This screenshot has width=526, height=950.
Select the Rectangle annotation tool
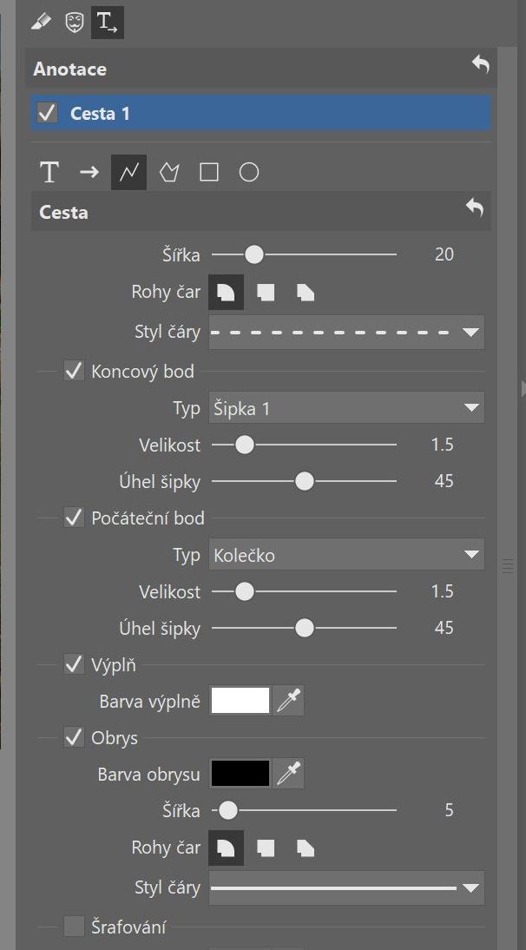(209, 173)
